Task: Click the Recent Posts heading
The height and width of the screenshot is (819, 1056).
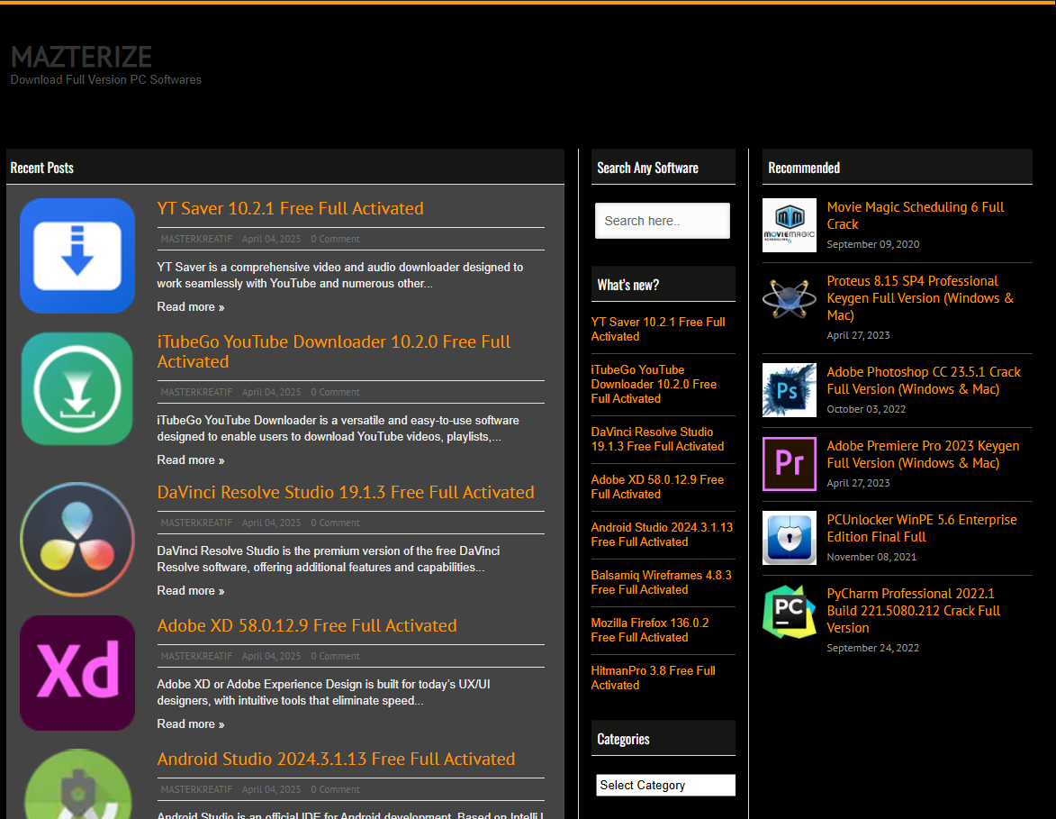Action: click(41, 168)
